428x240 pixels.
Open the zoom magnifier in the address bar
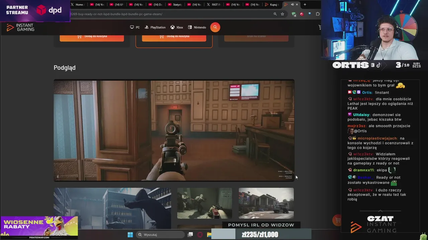point(275,14)
